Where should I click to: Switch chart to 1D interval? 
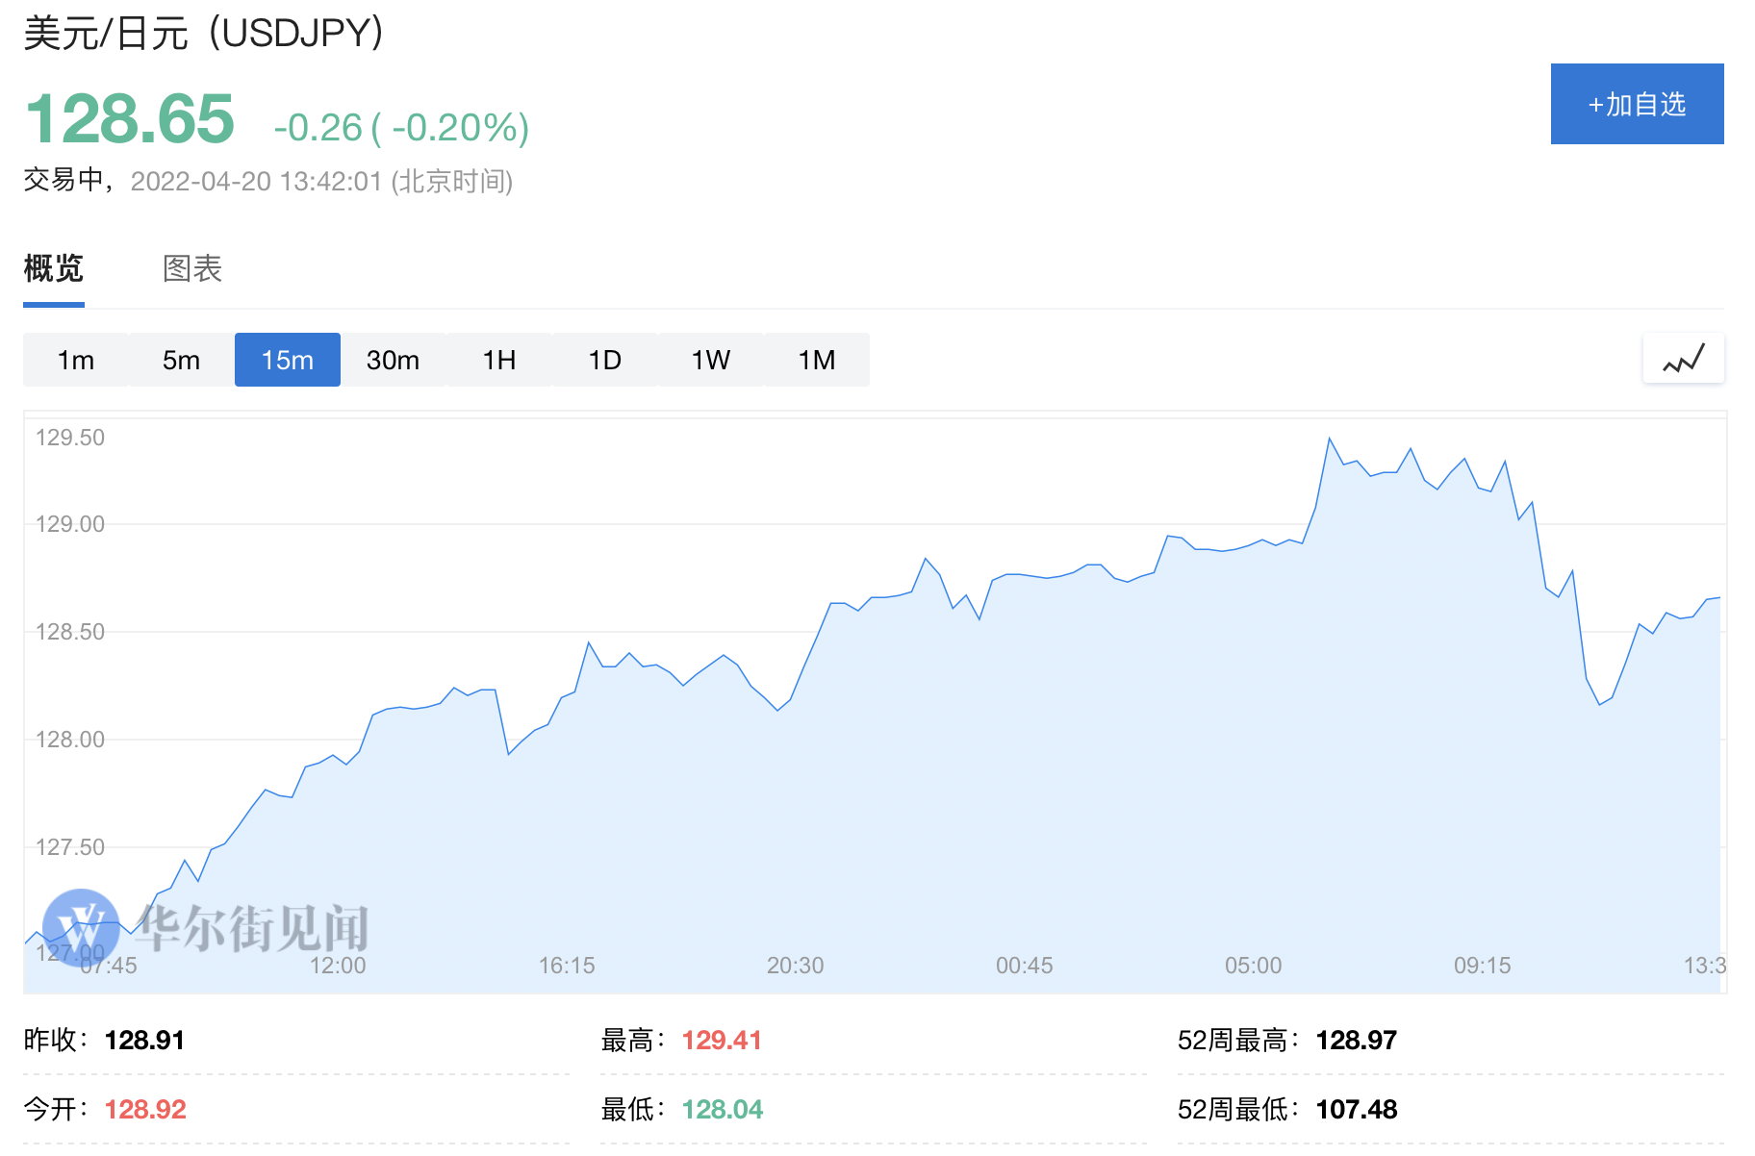tap(605, 360)
